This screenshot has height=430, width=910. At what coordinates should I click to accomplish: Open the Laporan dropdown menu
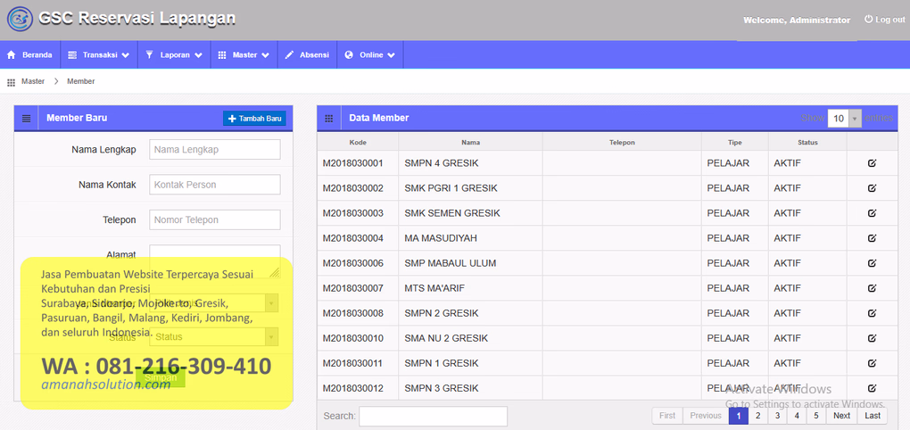(174, 55)
